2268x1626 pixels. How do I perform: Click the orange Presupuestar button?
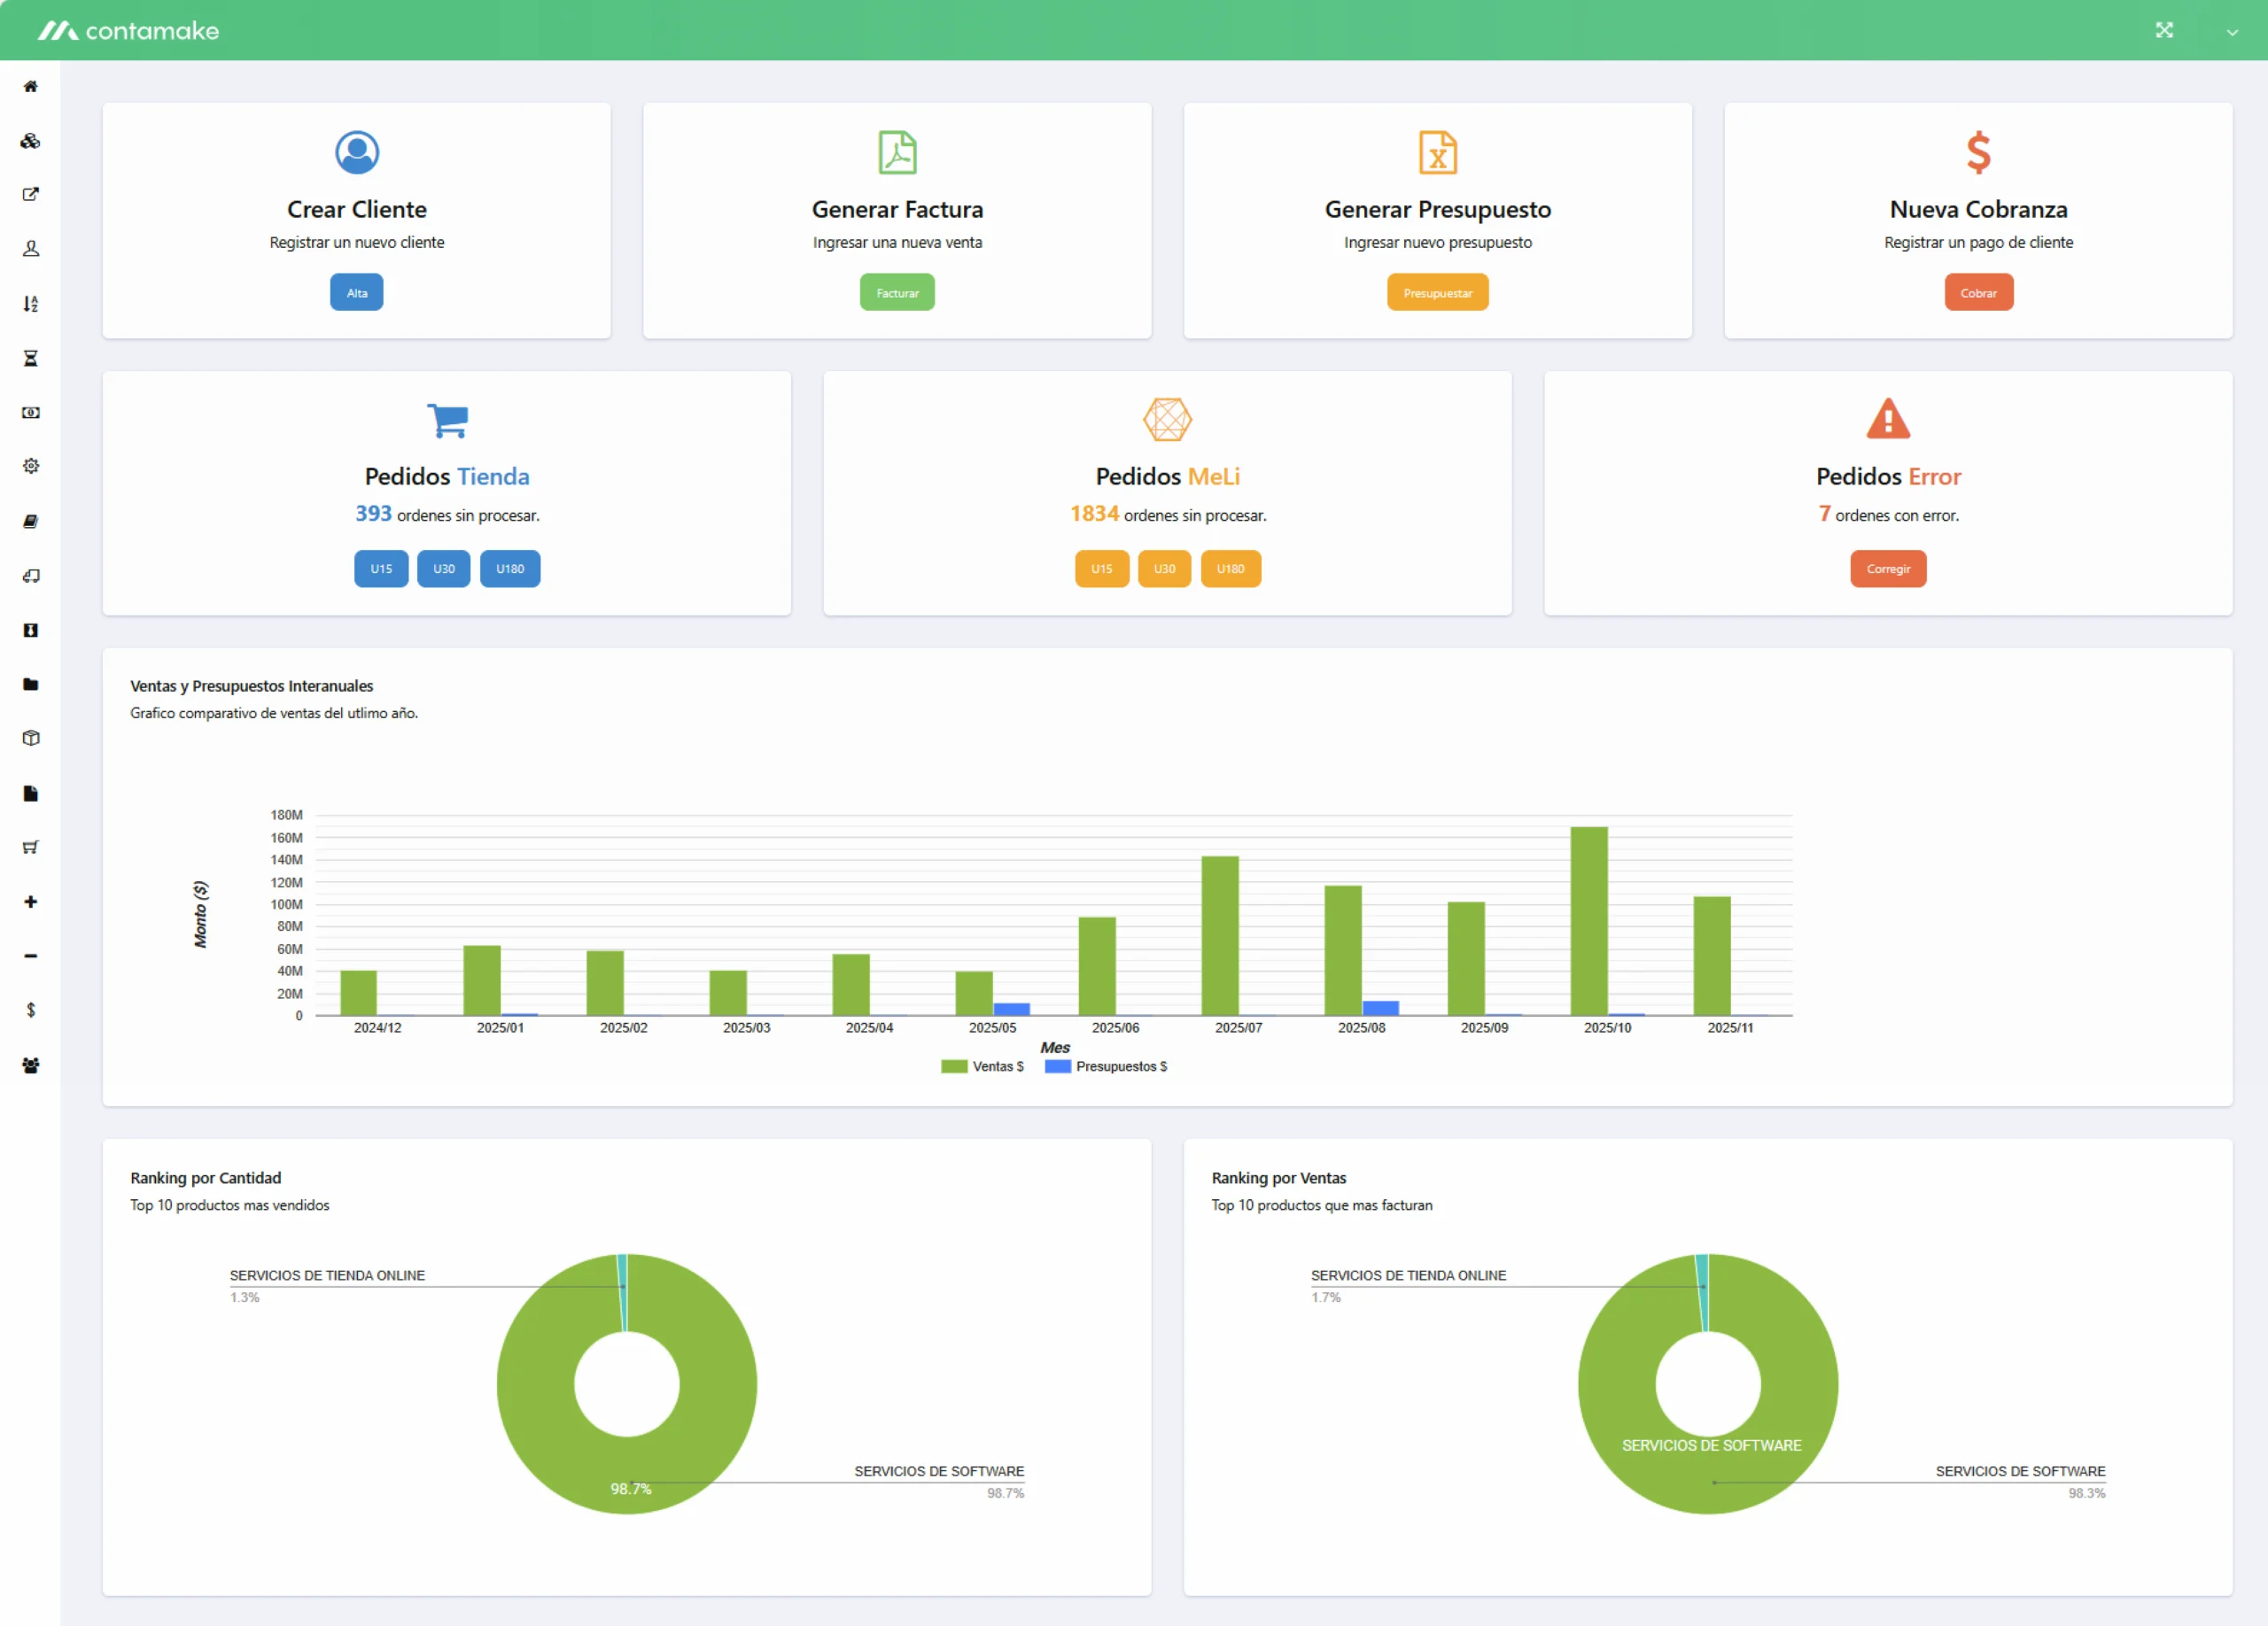[x=1437, y=293]
